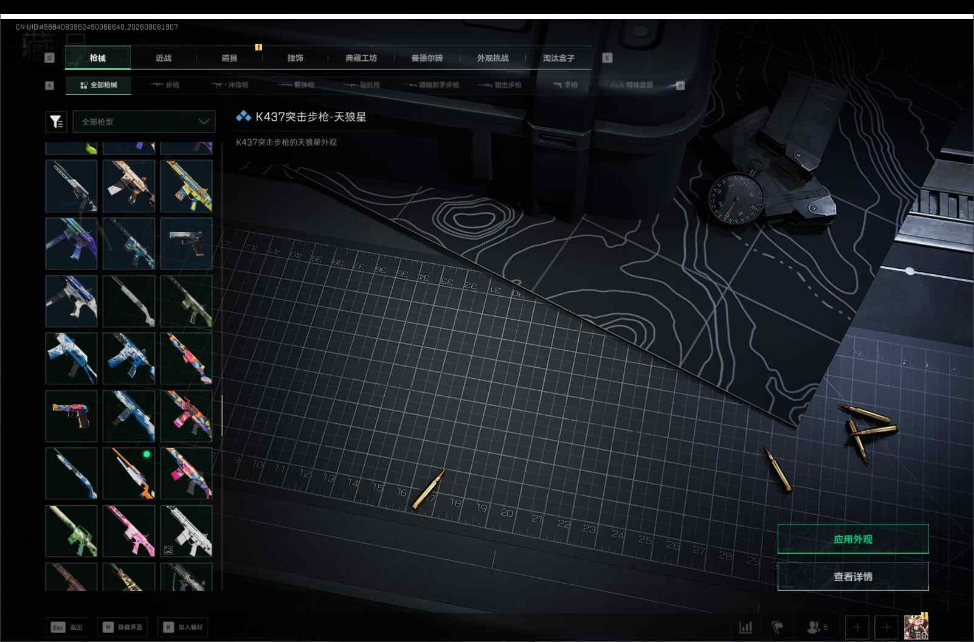
Task: Click the Esc 返回 back button
Action: (x=67, y=627)
